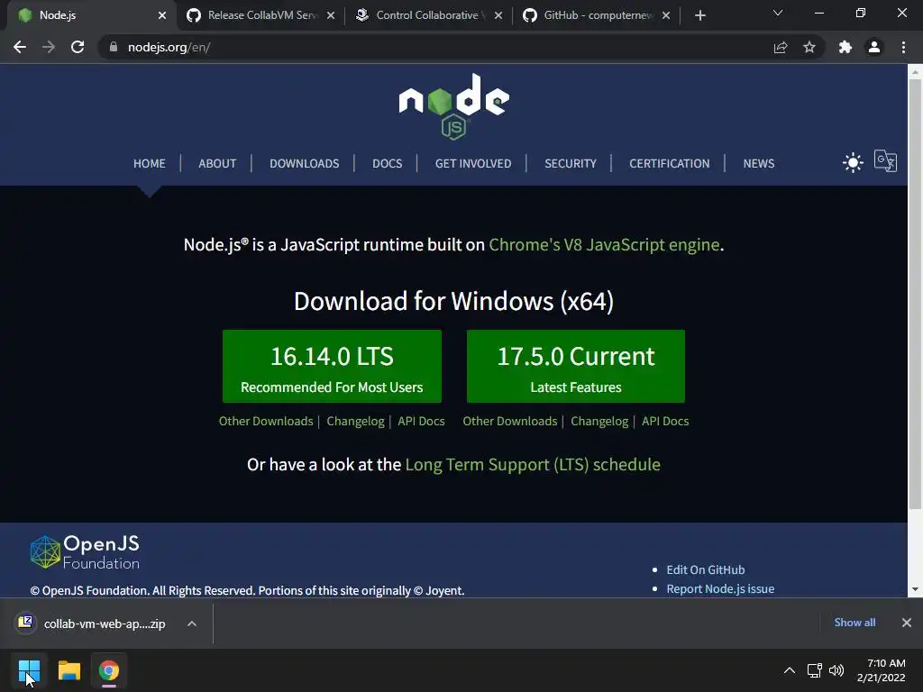Image resolution: width=923 pixels, height=692 pixels.
Task: Open Other Downloads under LTS
Action: (266, 422)
